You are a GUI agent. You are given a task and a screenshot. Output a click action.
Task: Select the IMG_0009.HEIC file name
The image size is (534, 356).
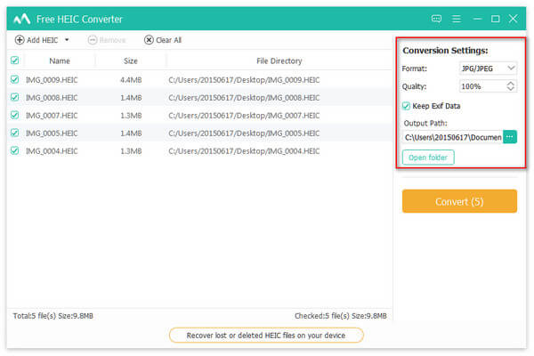tap(52, 80)
